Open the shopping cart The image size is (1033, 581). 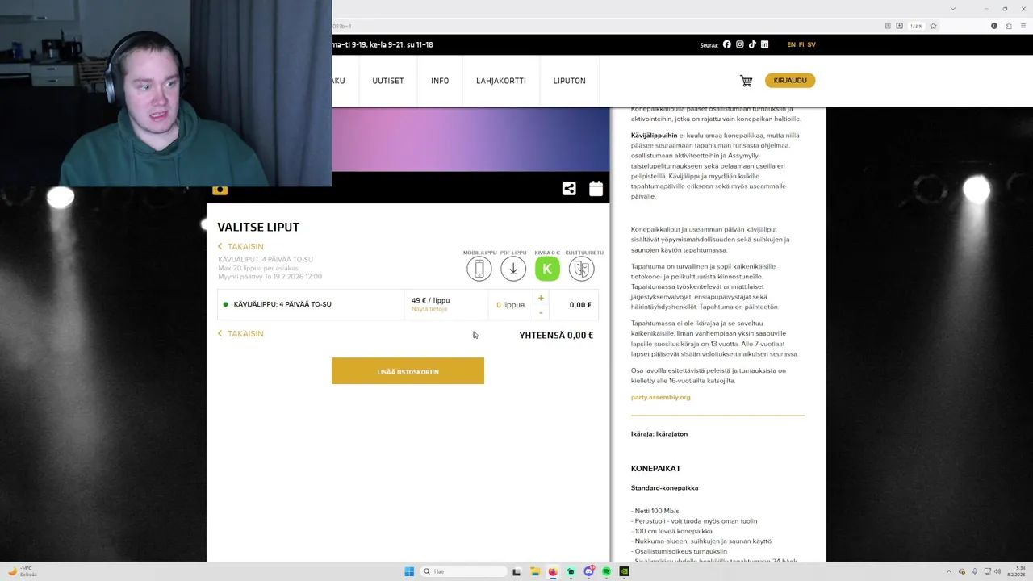[746, 81]
